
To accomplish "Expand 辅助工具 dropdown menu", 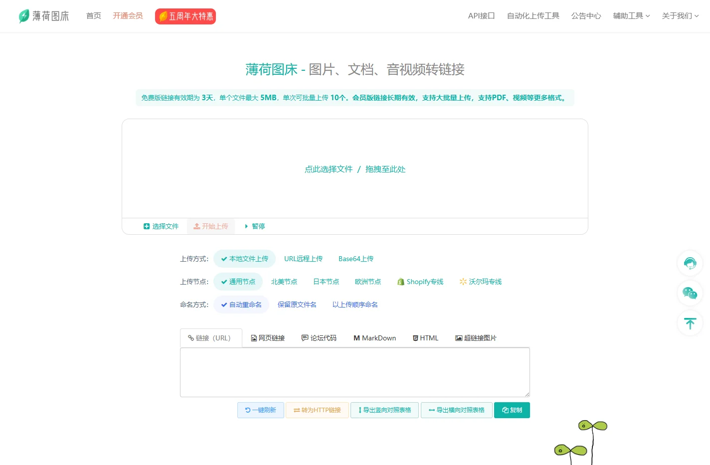I will point(632,16).
